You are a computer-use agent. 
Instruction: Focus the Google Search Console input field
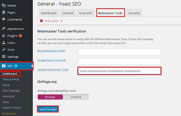(x=119, y=61)
